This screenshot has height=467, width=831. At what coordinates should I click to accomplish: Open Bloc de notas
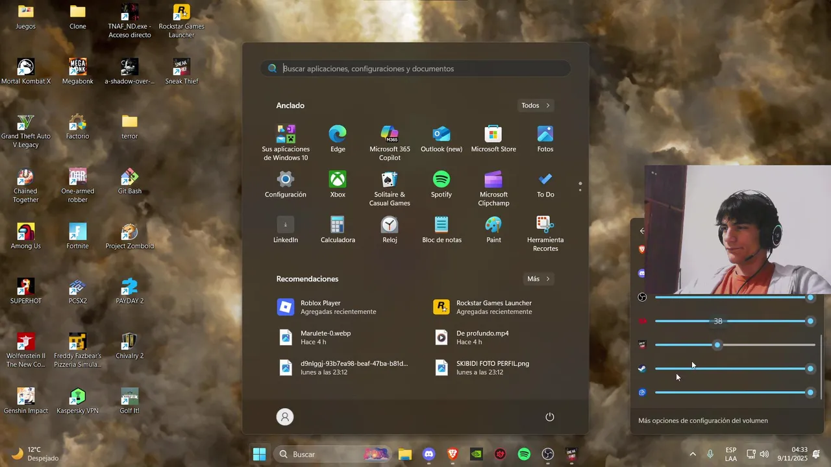click(x=441, y=230)
